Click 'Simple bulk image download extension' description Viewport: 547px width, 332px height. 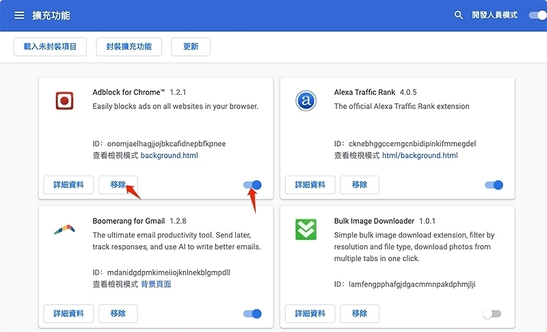click(414, 247)
